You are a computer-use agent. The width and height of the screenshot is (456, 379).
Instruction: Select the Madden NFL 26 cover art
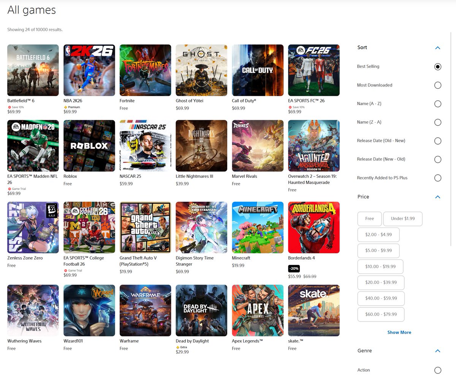pos(33,146)
